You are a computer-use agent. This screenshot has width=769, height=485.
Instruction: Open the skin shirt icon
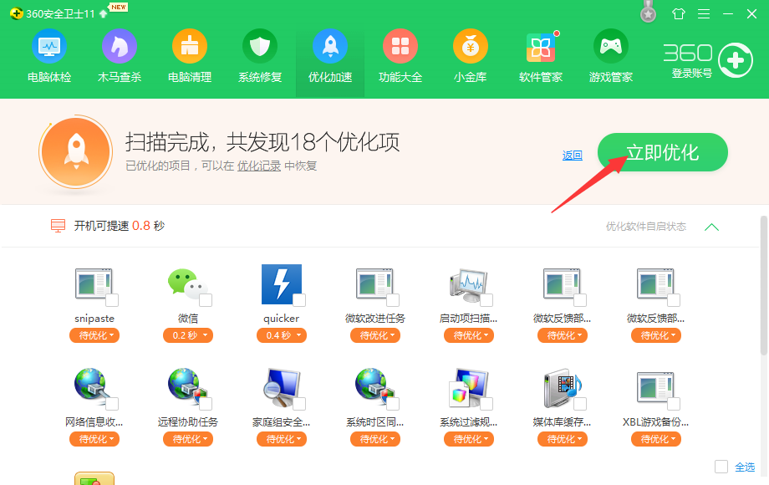tap(679, 13)
